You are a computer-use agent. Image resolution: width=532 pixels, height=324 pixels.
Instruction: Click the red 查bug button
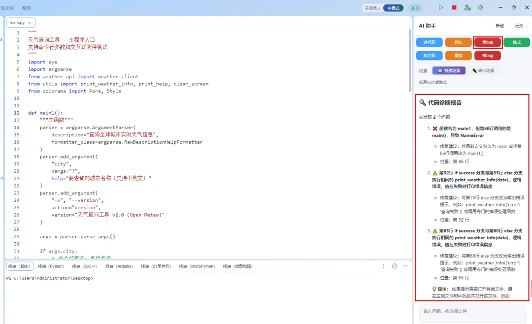[x=488, y=42]
